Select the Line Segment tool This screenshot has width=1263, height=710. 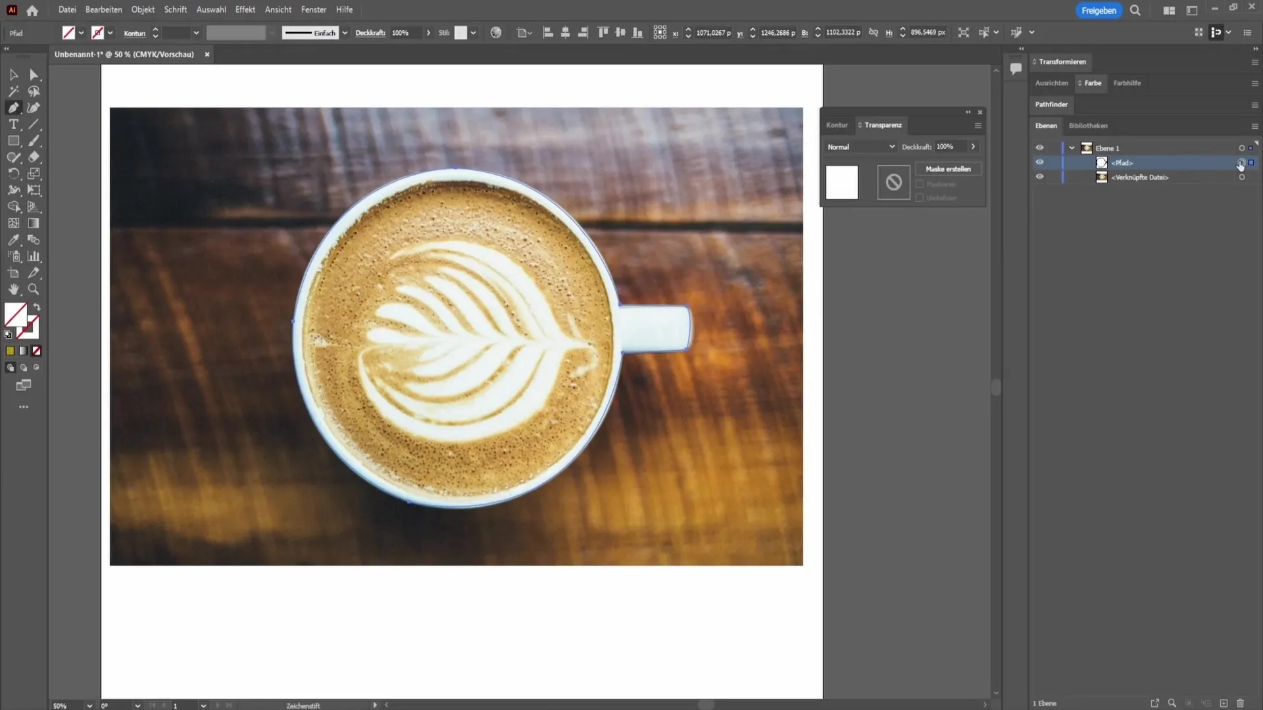34,124
